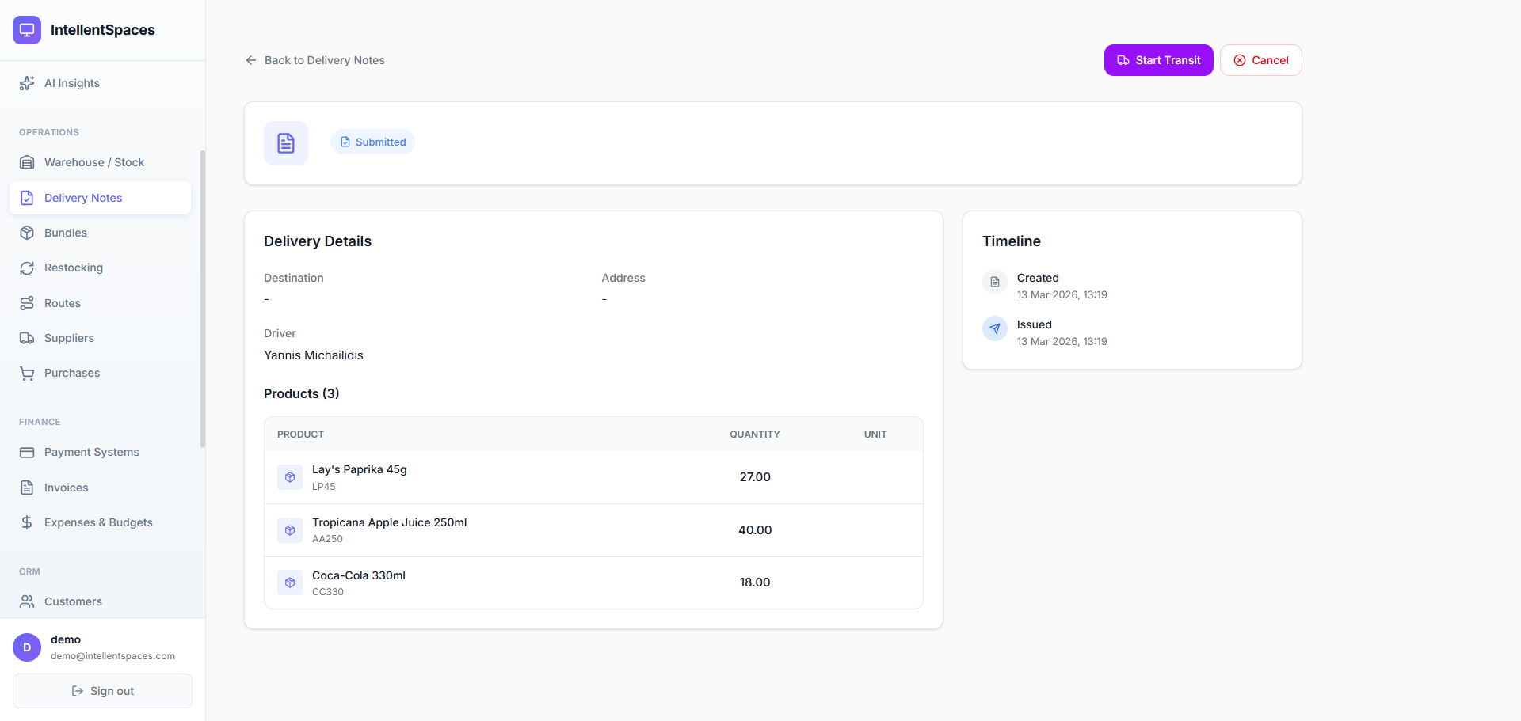This screenshot has height=721, width=1521.
Task: Click the QUANTITY column header
Action: (x=755, y=434)
